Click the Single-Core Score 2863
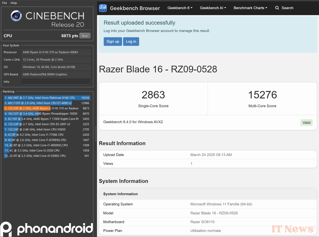The image size is (319, 237). tap(153, 95)
